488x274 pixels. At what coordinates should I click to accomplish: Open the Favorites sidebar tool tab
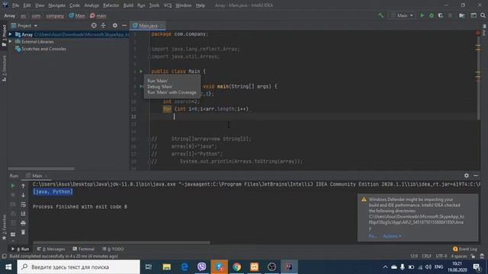4,228
